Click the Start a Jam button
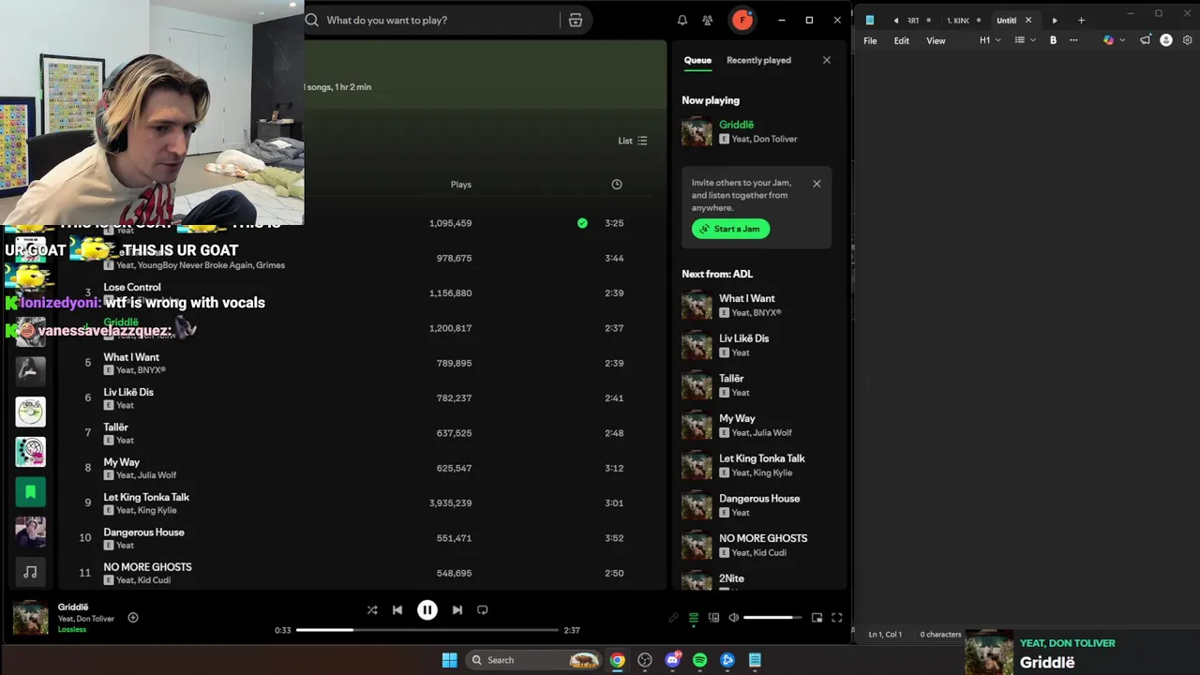This screenshot has height=675, width=1200. pyautogui.click(x=730, y=229)
